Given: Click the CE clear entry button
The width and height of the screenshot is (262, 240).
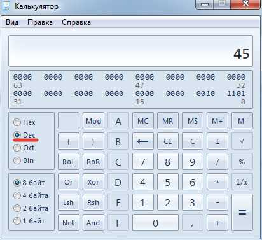Looking at the screenshot, I should point(168,141).
